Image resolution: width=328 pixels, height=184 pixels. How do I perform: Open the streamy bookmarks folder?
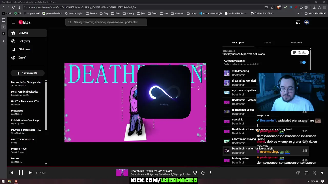128,13
